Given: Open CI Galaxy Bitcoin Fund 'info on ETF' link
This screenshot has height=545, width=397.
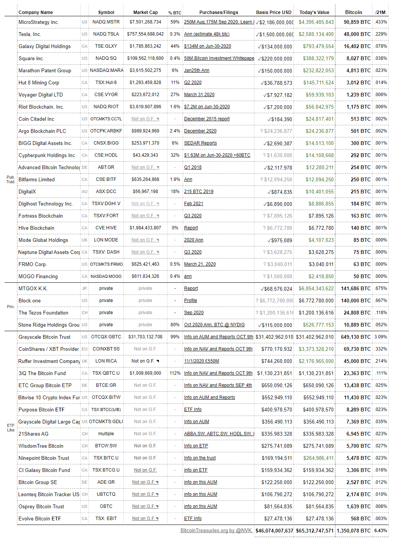Looking at the screenshot, I should [196, 470].
